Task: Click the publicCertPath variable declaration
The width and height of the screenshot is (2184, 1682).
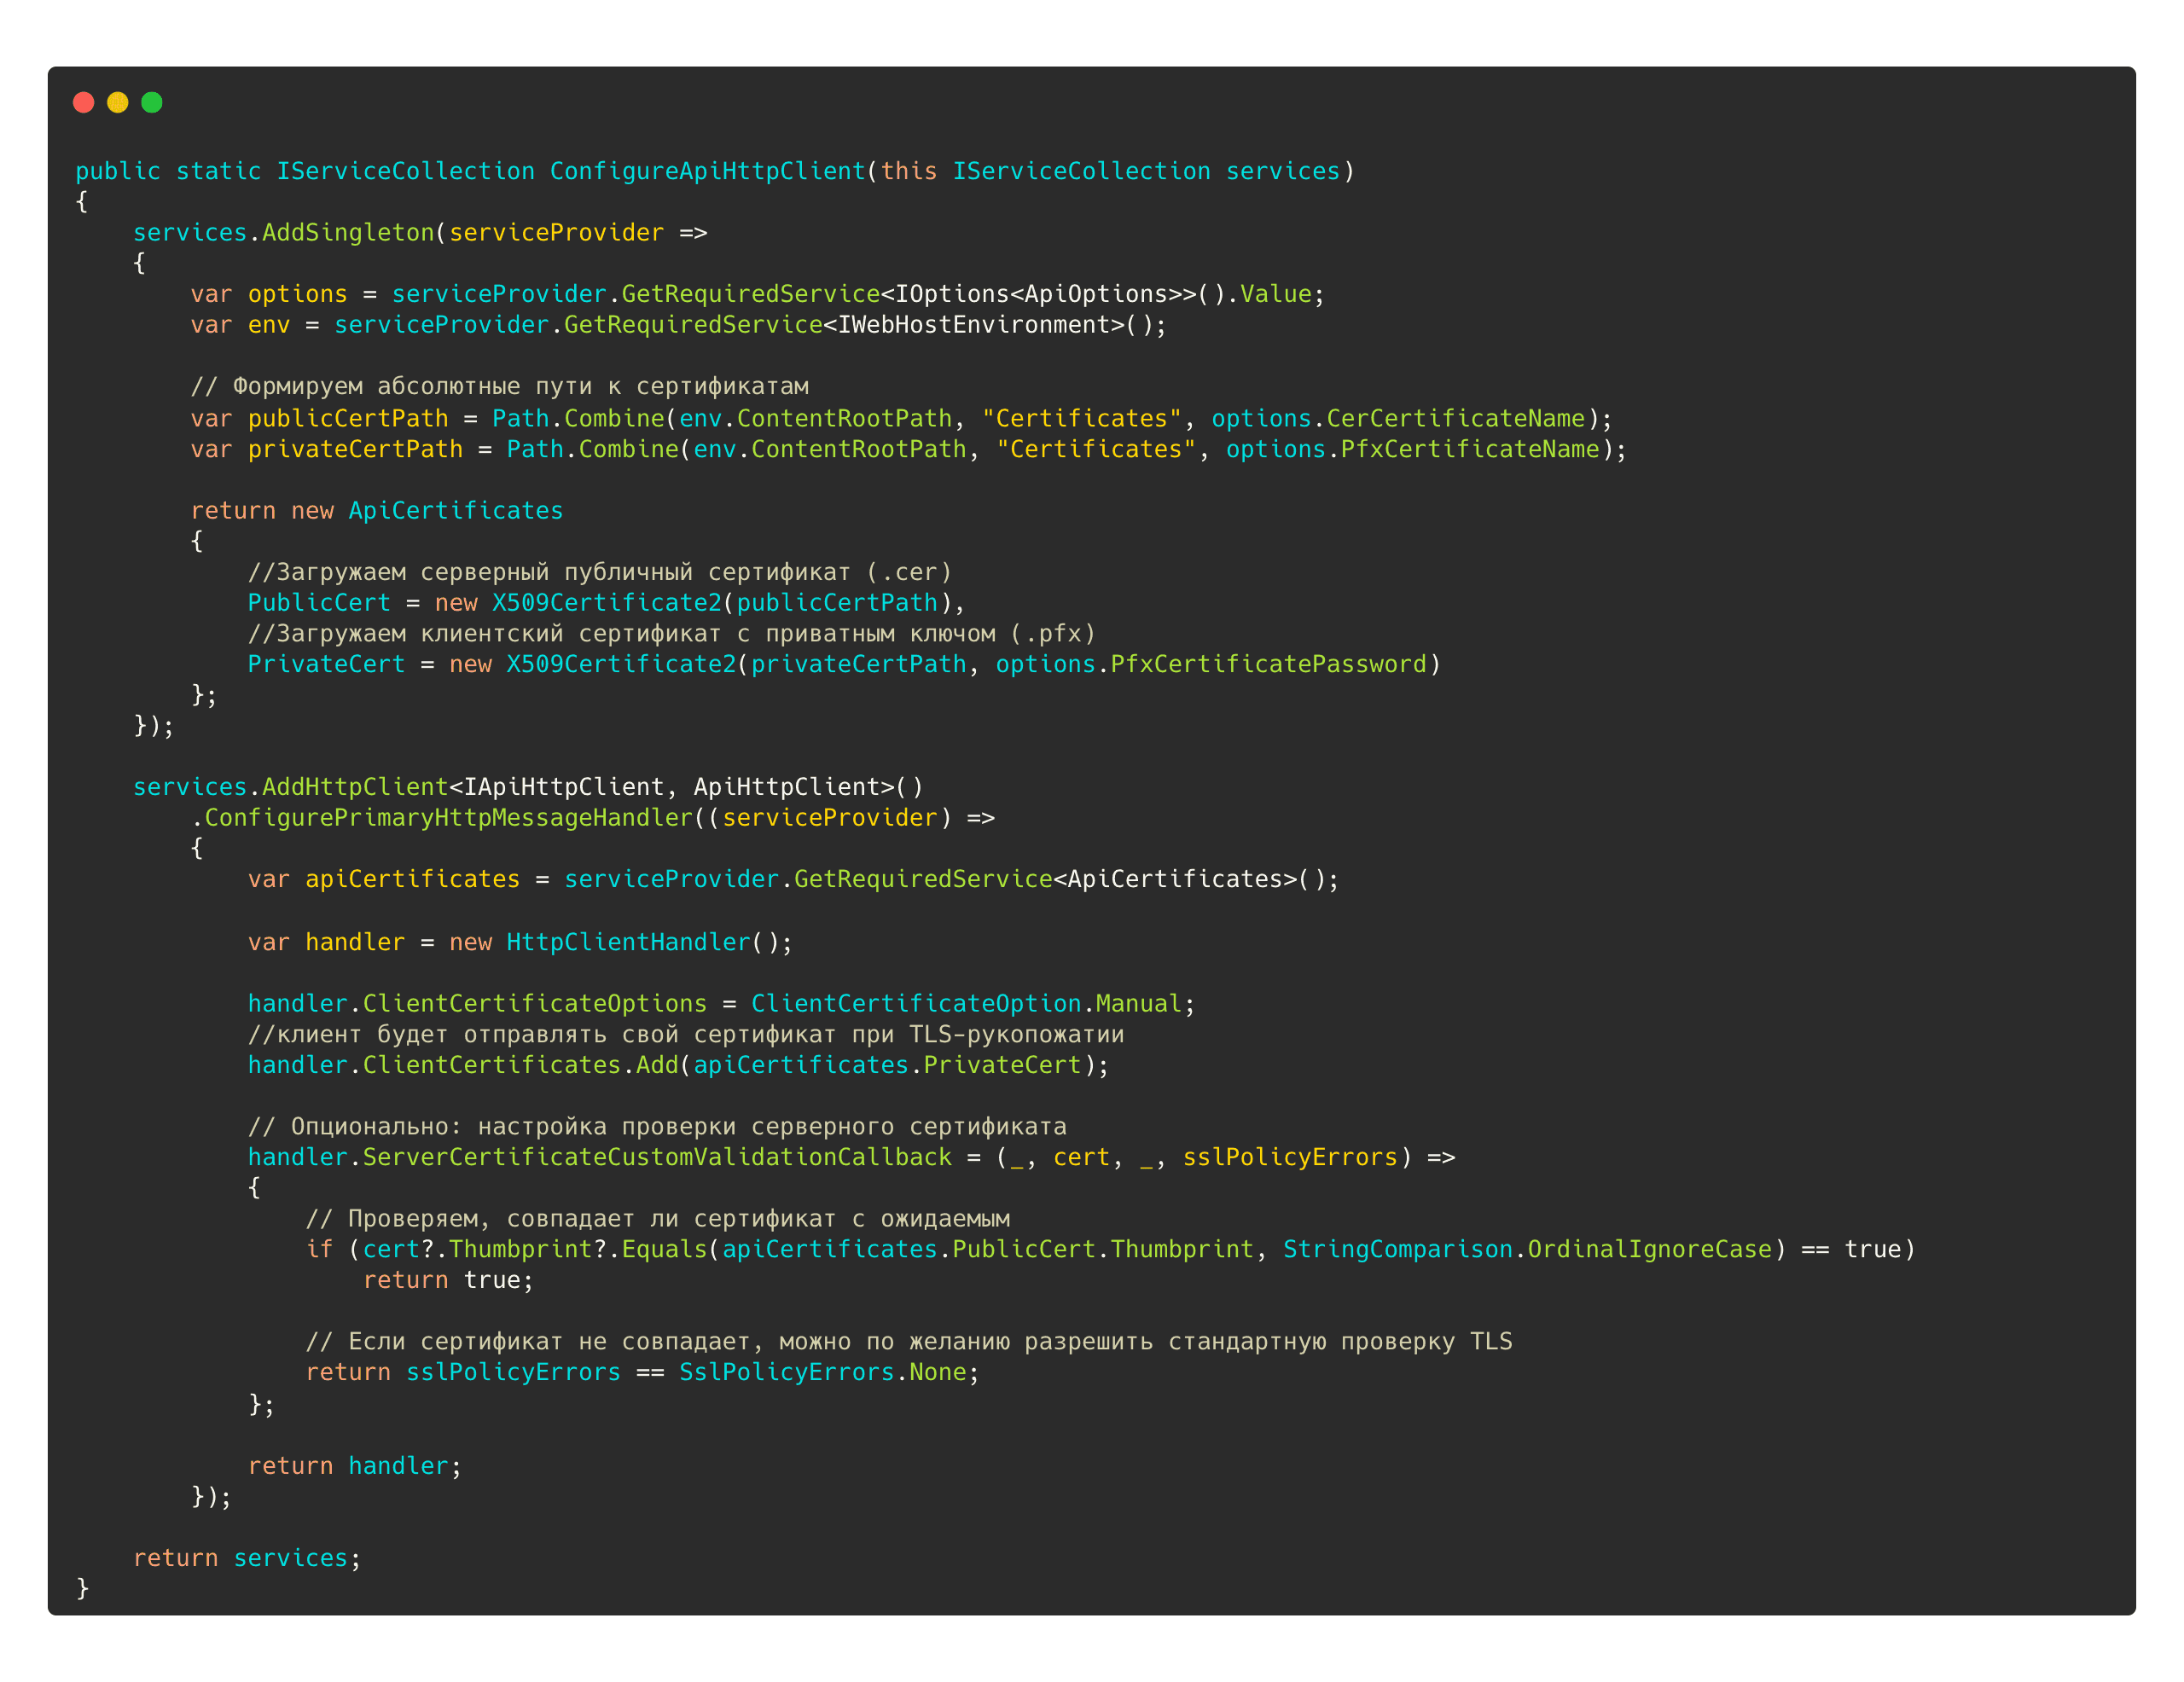Action: [348, 418]
